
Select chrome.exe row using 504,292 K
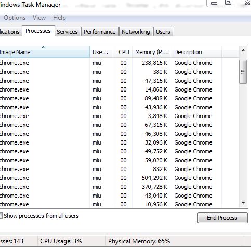(120, 178)
